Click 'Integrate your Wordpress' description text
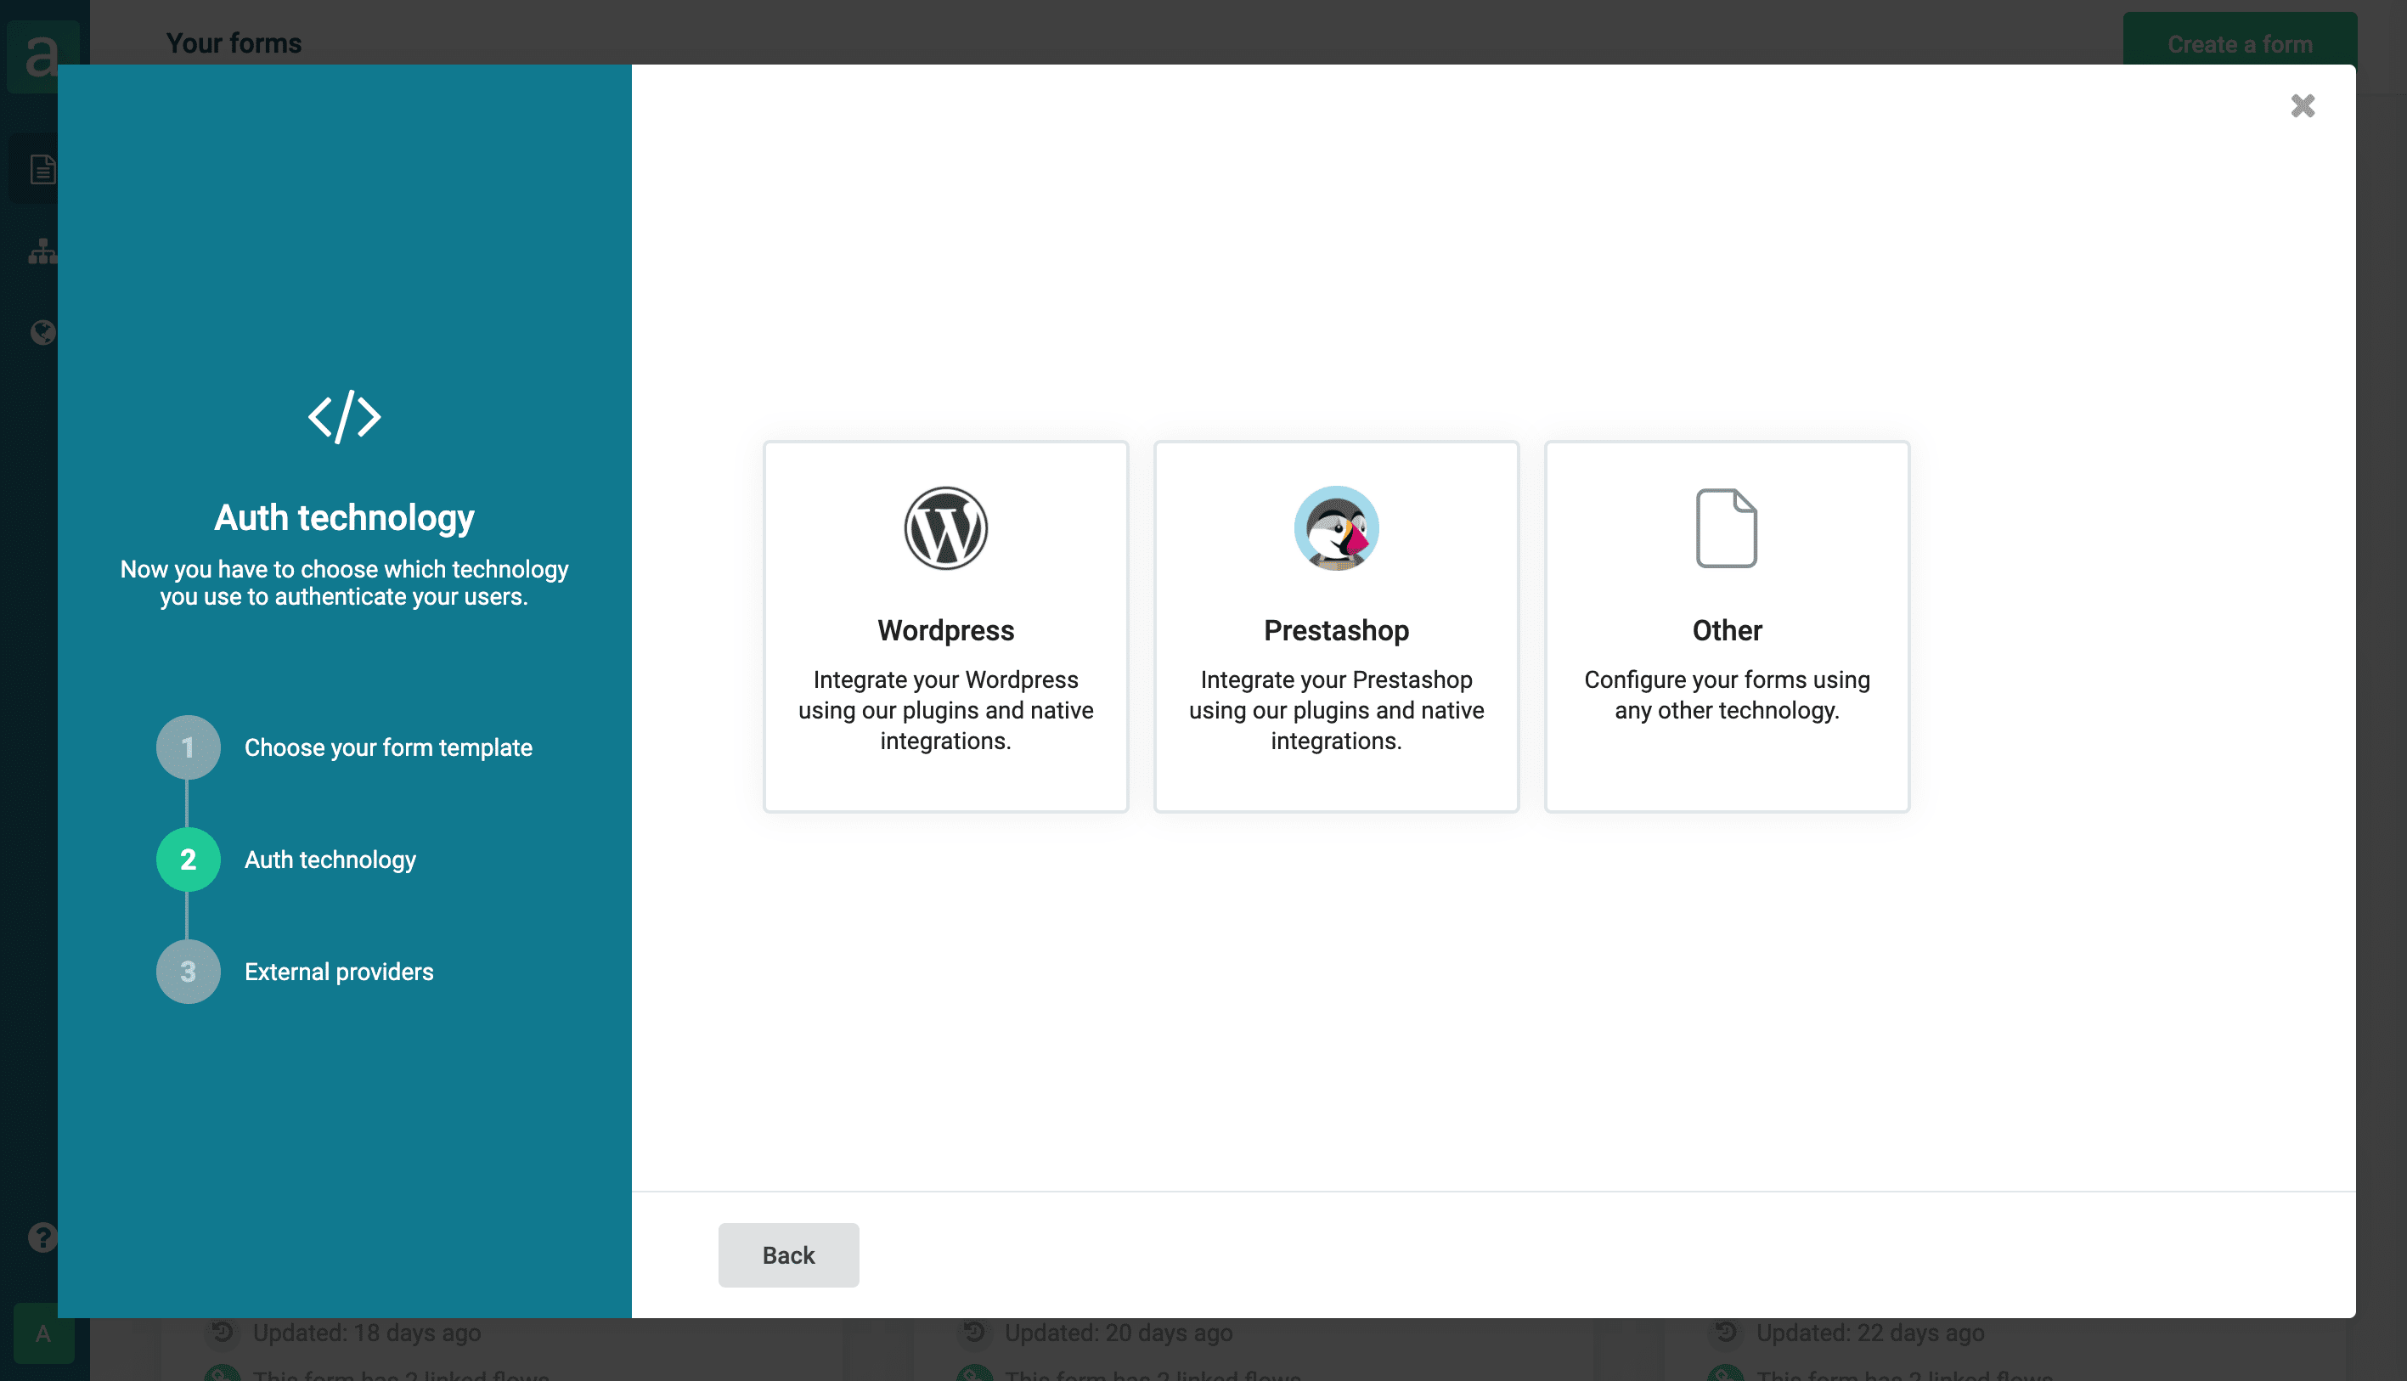Image resolution: width=2407 pixels, height=1381 pixels. [x=945, y=709]
